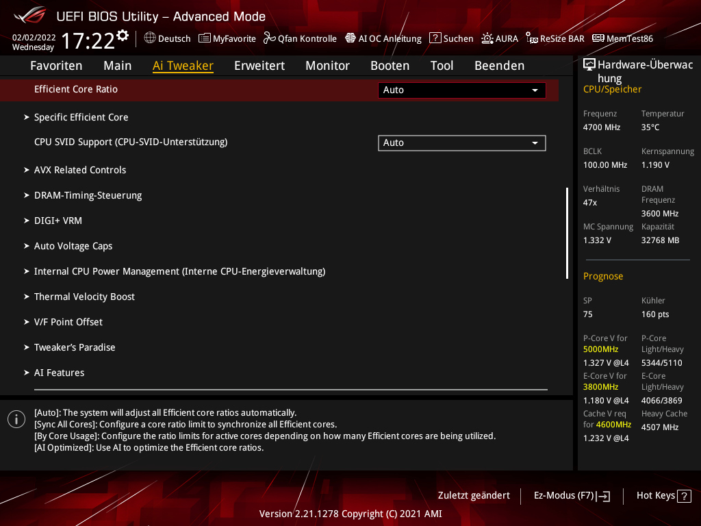Open the CPU SVID Support dropdown
This screenshot has height=526, width=701.
461,142
